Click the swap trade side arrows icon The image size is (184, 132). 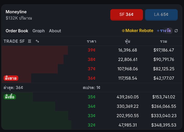click(x=37, y=41)
